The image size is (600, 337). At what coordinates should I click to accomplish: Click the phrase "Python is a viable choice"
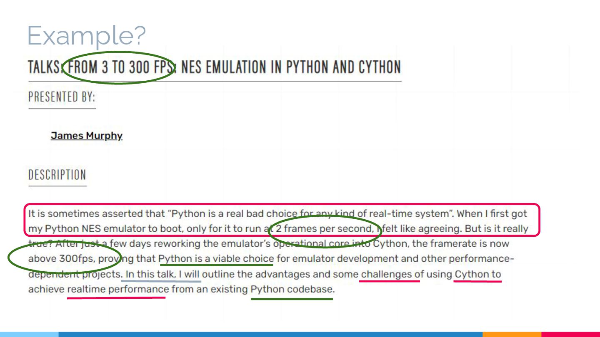216,259
